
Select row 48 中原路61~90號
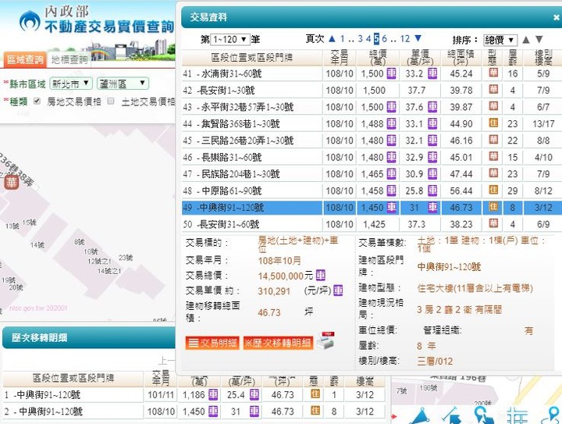[372, 191]
